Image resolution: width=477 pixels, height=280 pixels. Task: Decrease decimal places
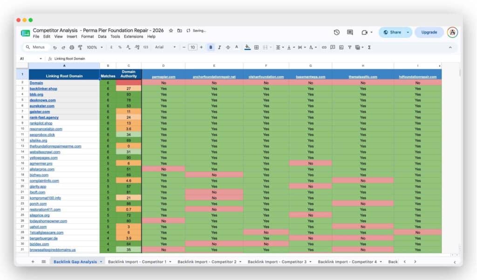pos(129,47)
